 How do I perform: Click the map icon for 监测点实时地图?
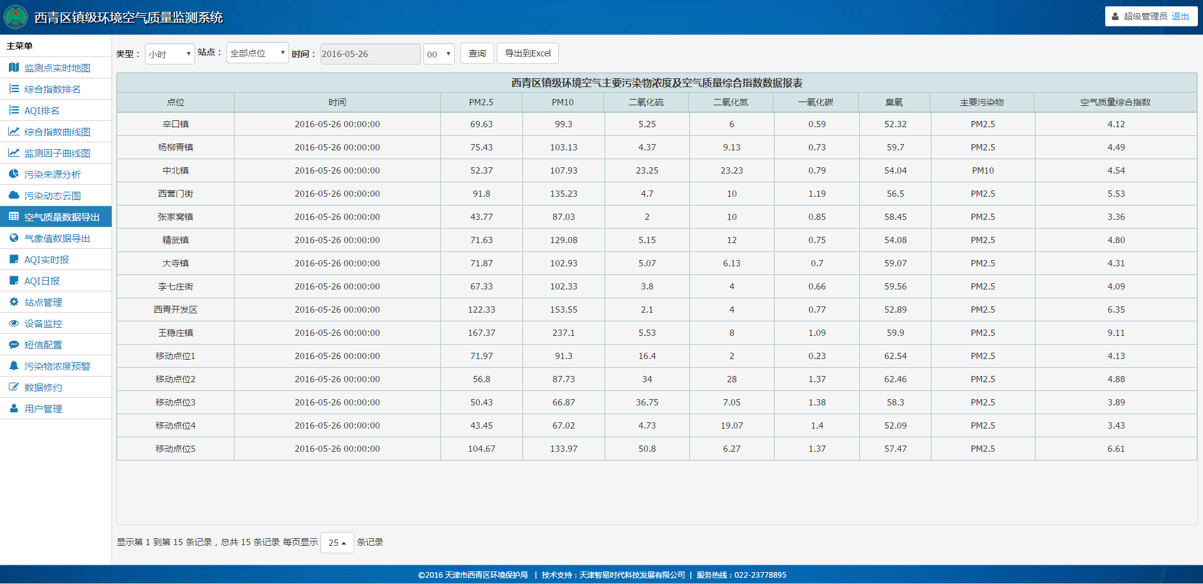click(14, 68)
